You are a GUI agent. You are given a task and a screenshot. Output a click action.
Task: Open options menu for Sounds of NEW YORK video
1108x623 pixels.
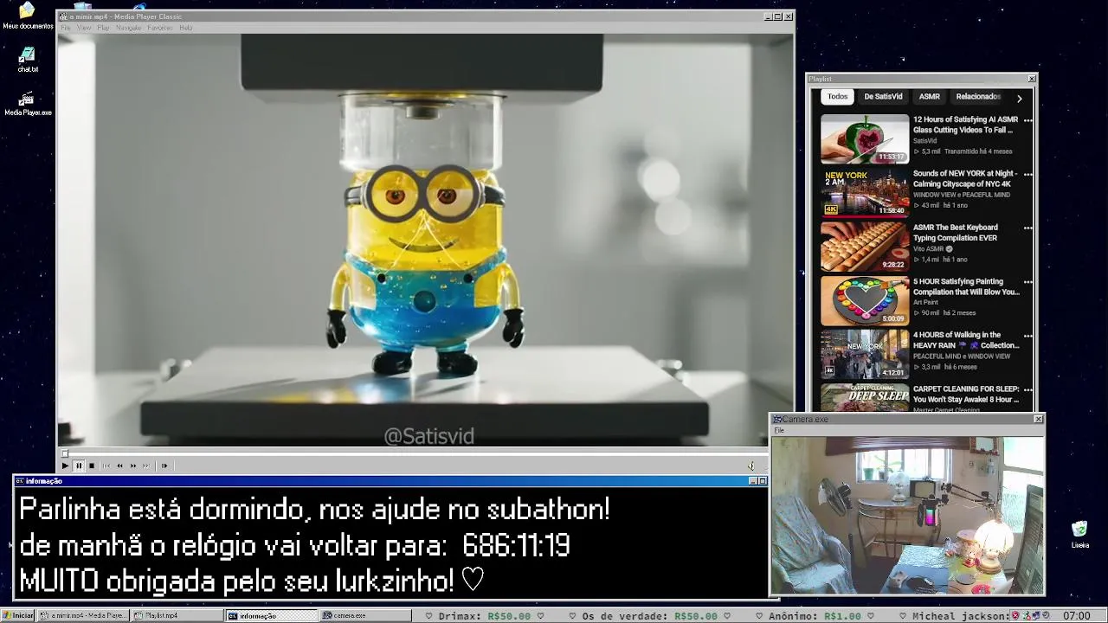1027,175
